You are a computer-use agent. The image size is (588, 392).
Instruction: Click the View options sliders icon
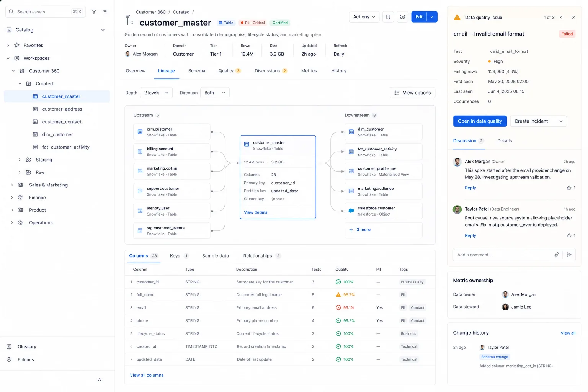pos(397,93)
